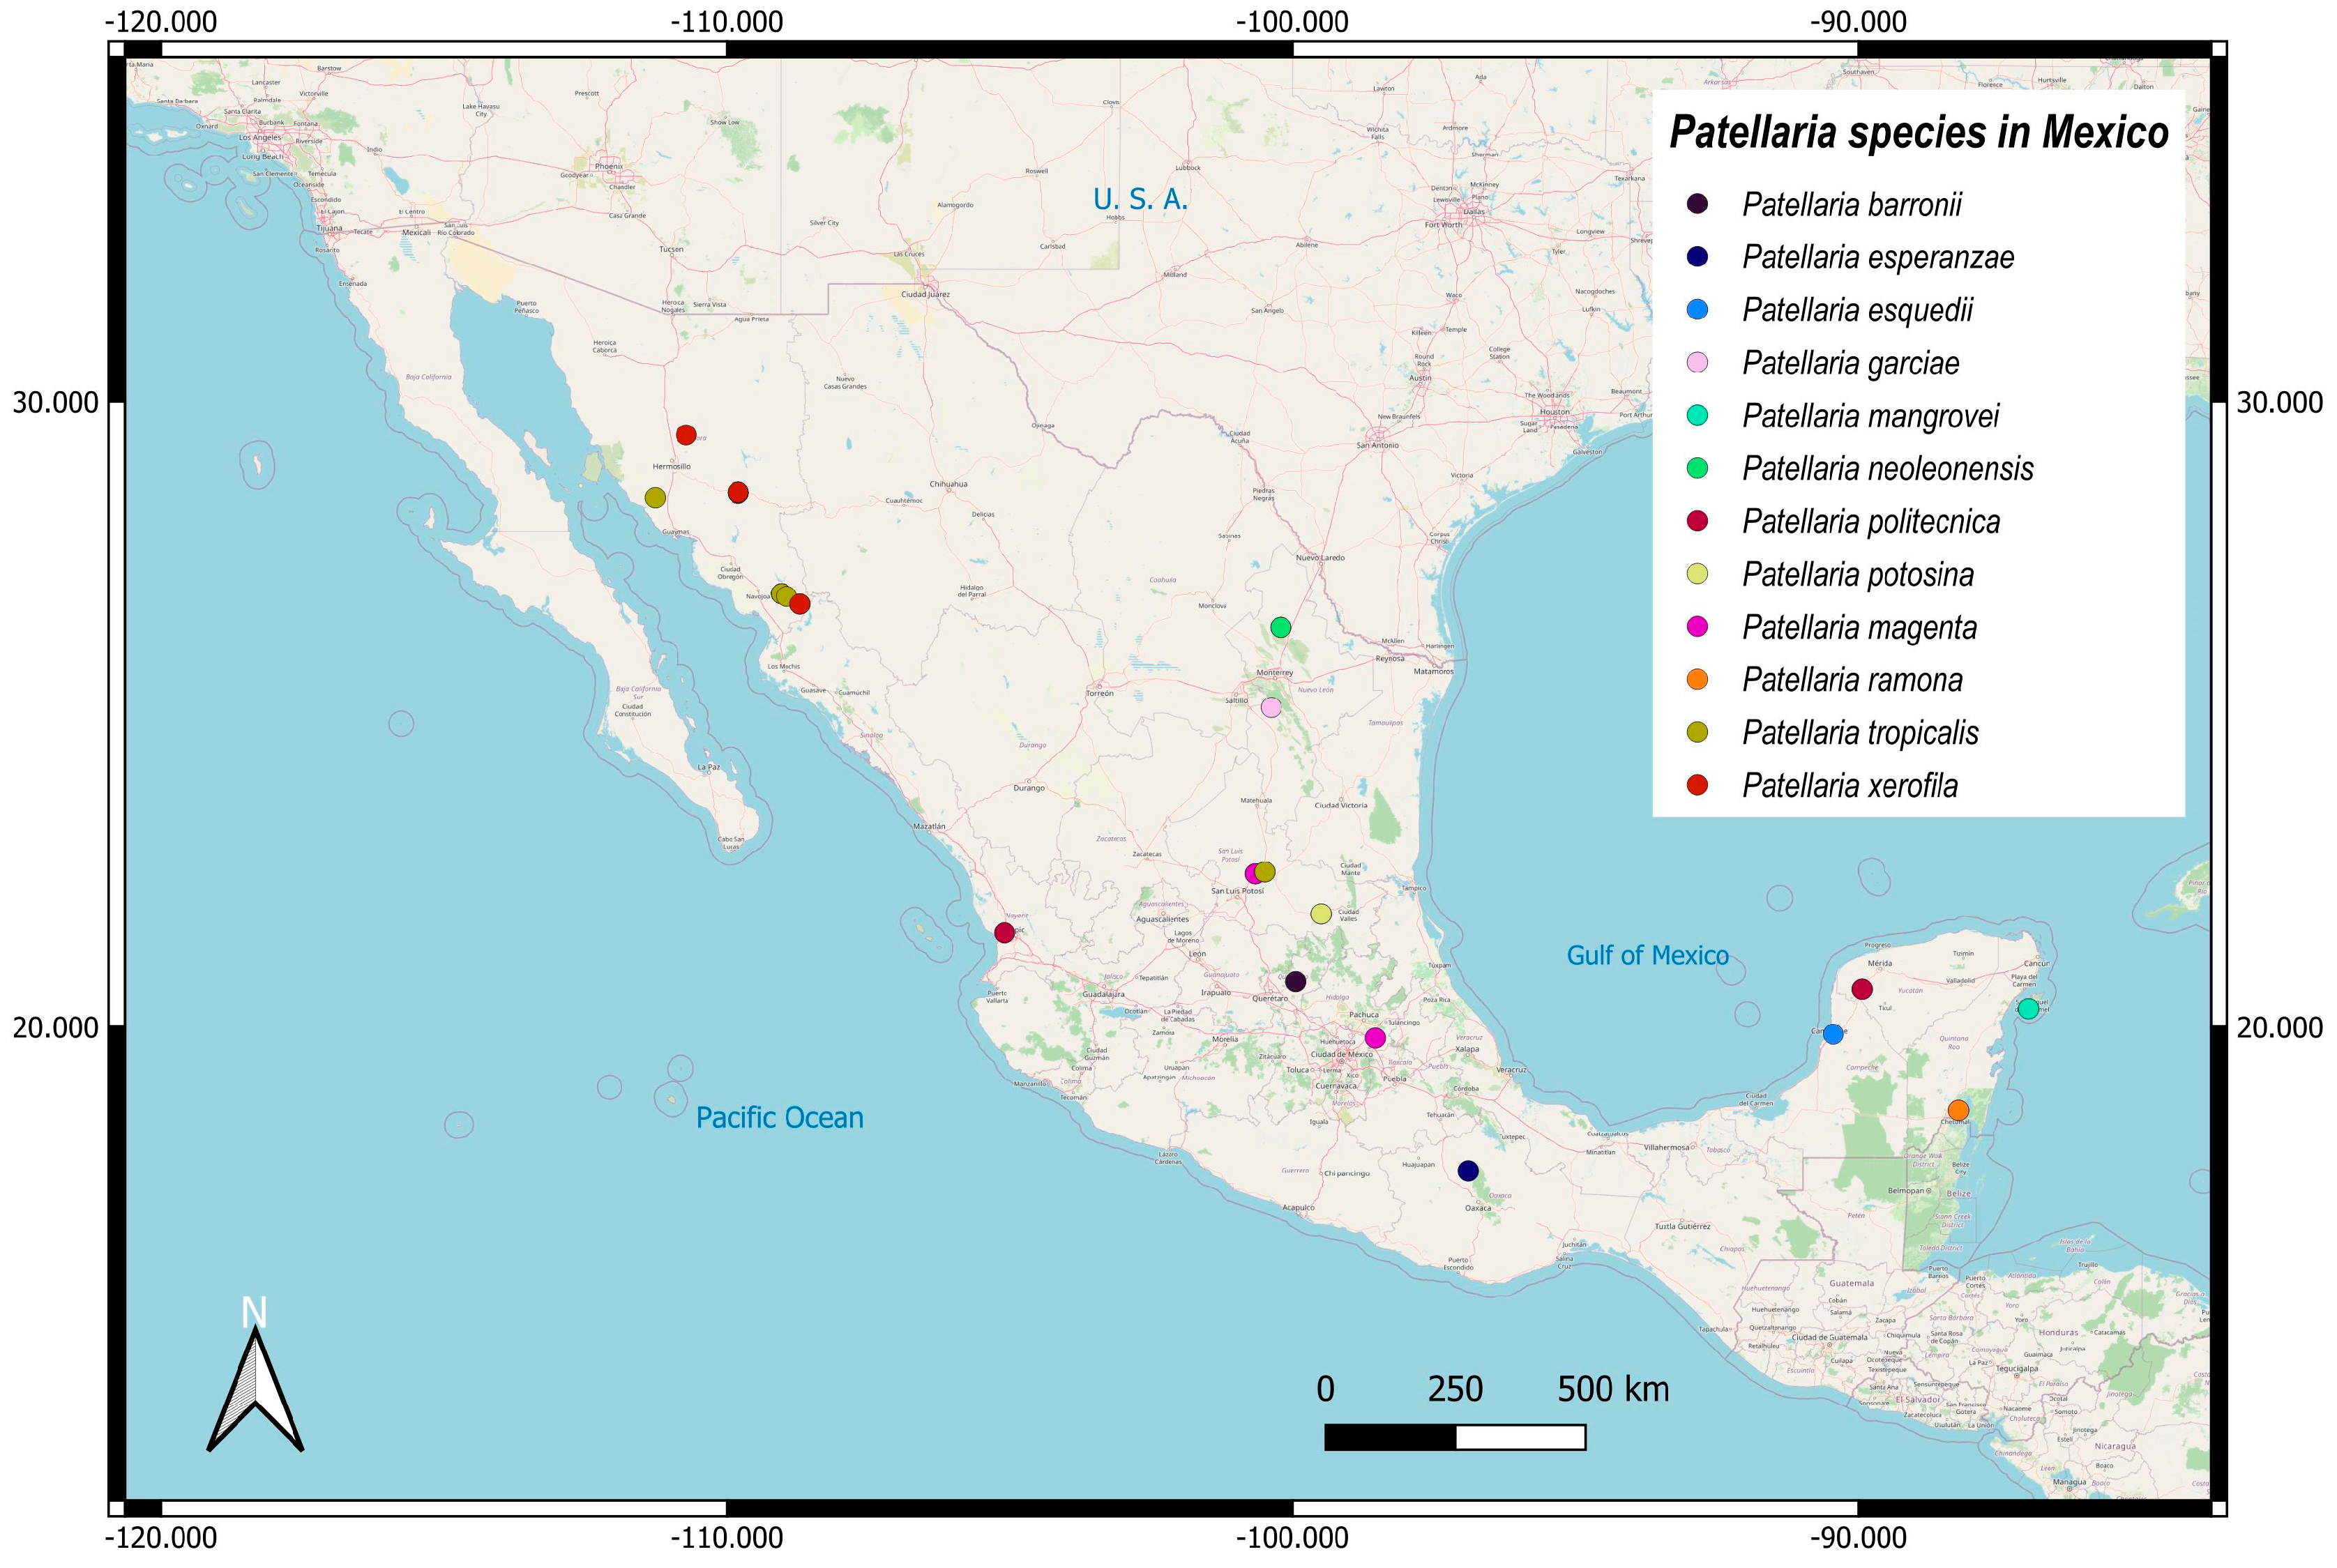
Task: Click the Gulf of Mexico label
Action: [1647, 956]
